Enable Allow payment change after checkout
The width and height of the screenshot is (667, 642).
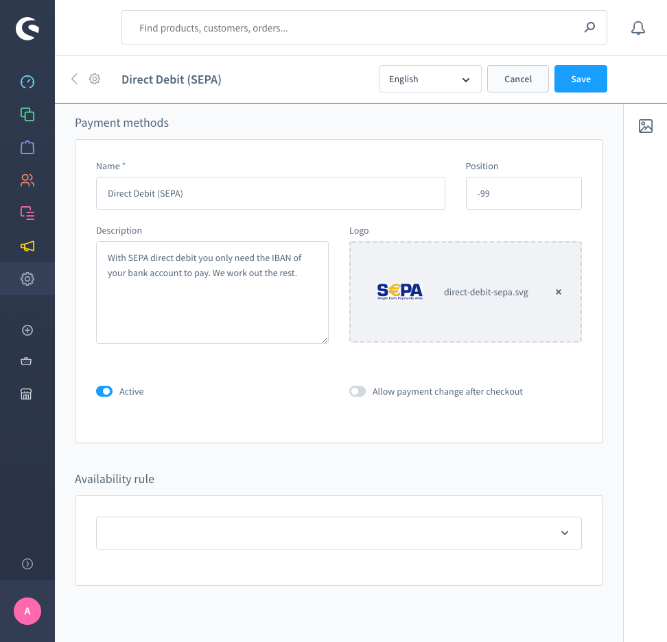tap(358, 391)
